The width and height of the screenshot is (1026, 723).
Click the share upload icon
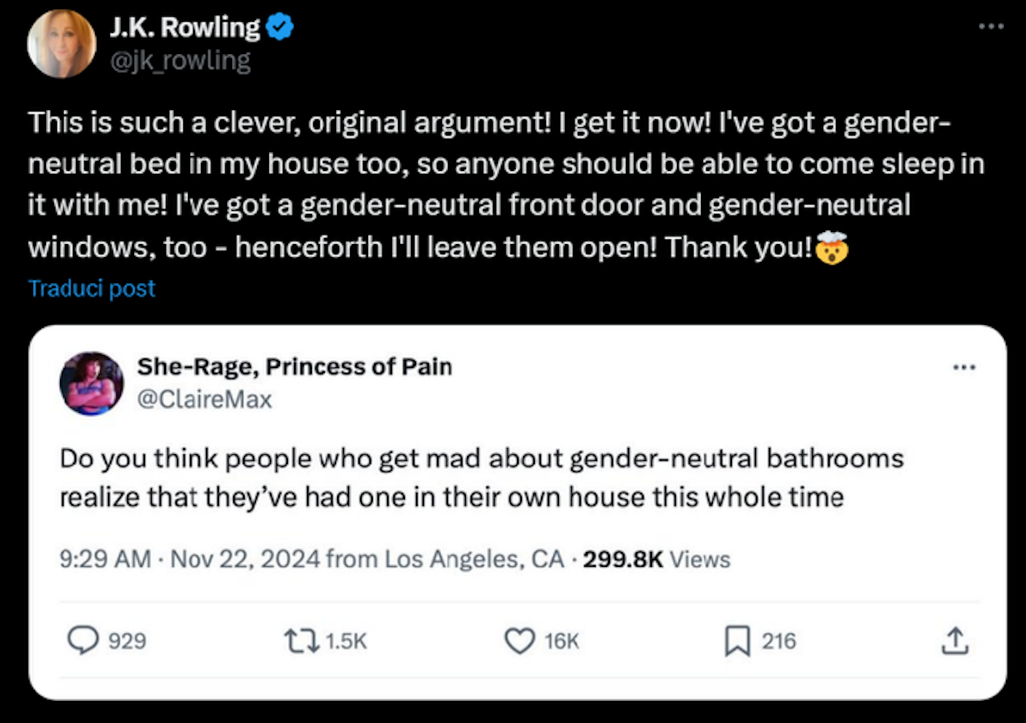[954, 641]
